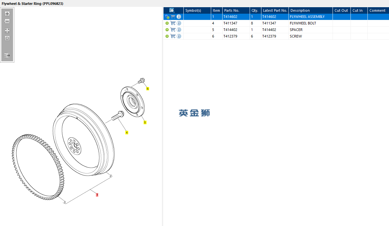Show info for FLYWHEEL BOLT row
Viewport: 389px width, 226px height.
(x=179, y=23)
